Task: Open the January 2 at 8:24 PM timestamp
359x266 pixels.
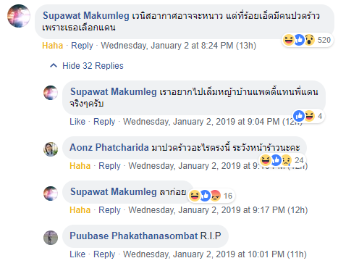Action: tap(178, 46)
